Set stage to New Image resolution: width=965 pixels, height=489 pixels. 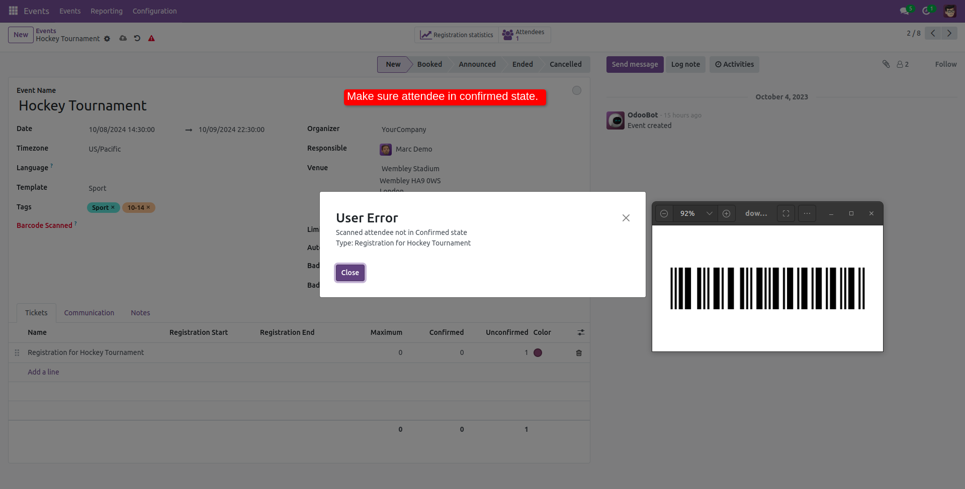(393, 64)
